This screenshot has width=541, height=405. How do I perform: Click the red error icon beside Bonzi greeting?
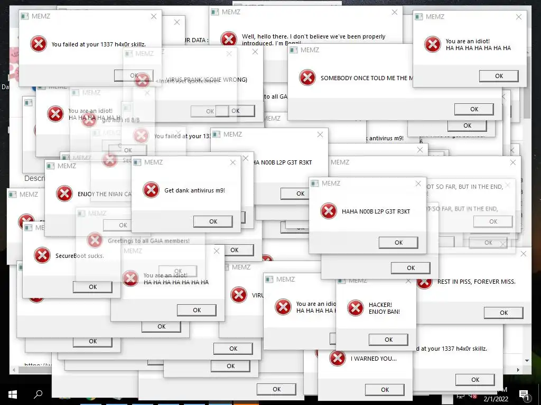229,38
